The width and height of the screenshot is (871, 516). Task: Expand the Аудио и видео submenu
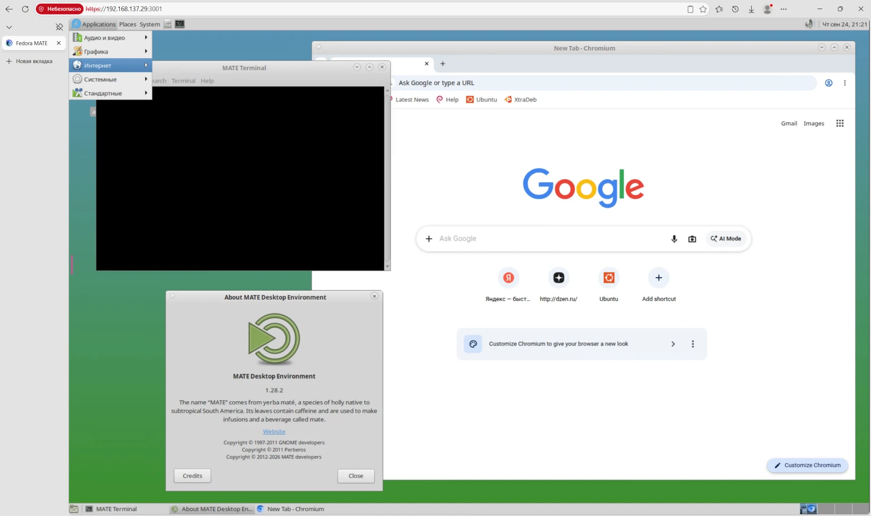click(111, 38)
